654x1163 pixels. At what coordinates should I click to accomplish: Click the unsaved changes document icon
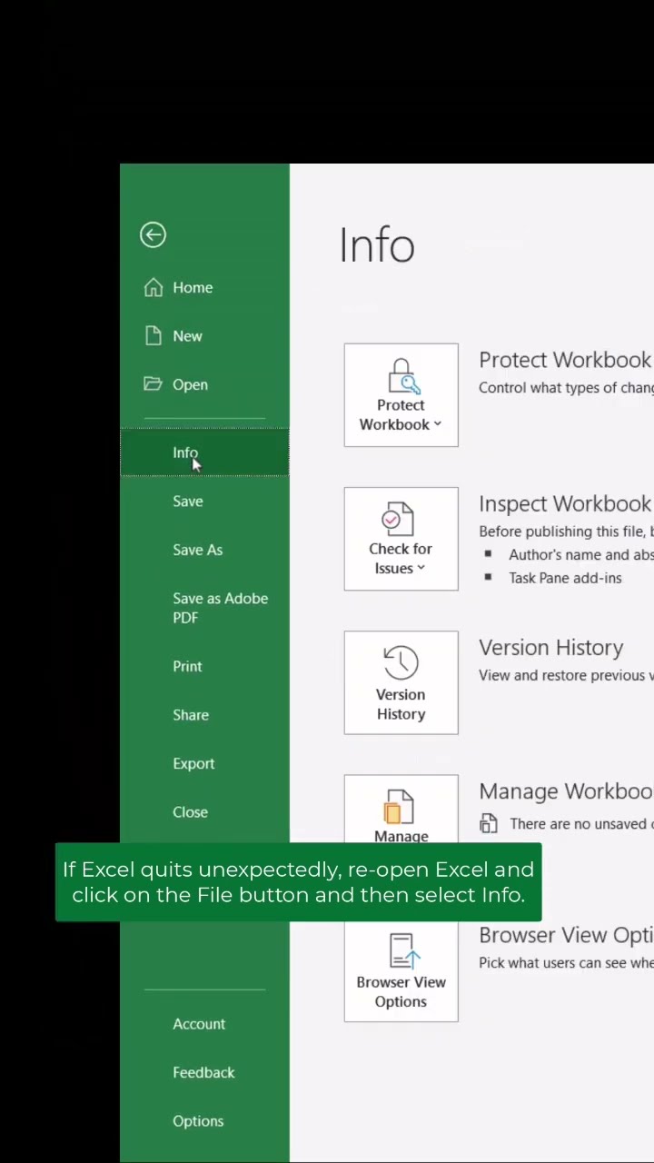coord(489,823)
